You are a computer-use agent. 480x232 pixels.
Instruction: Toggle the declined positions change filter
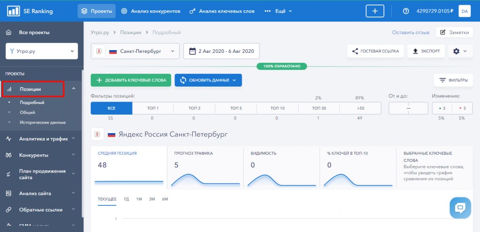point(462,108)
